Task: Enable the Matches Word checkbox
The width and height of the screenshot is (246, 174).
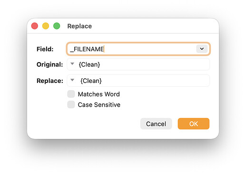Action: click(x=71, y=94)
